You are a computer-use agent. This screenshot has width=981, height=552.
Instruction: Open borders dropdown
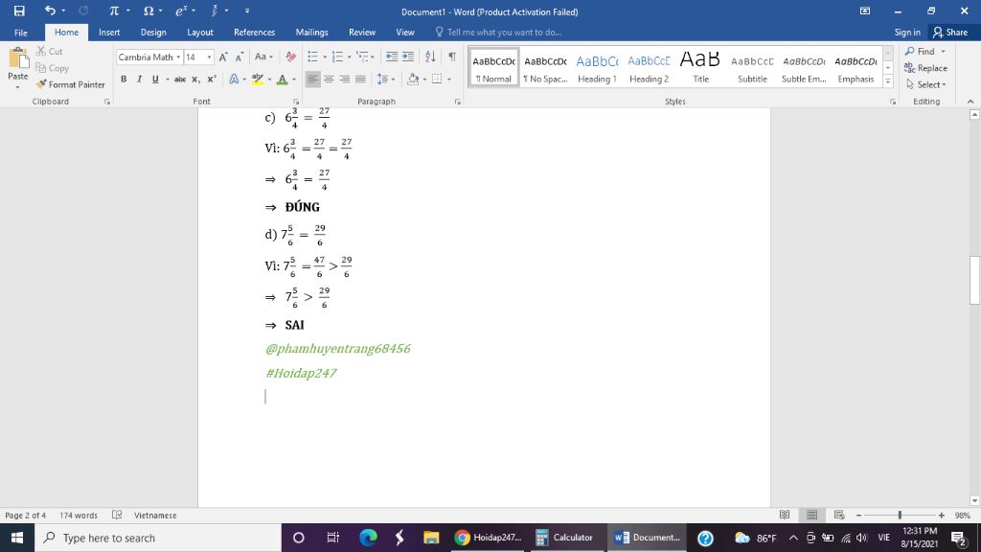click(449, 80)
